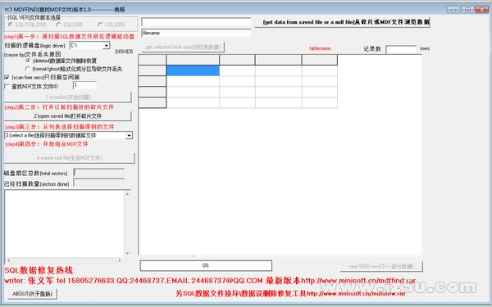Click the mdfview.rar repair tool link
Screen dimensions: 492x307
pyautogui.click(x=356, y=294)
